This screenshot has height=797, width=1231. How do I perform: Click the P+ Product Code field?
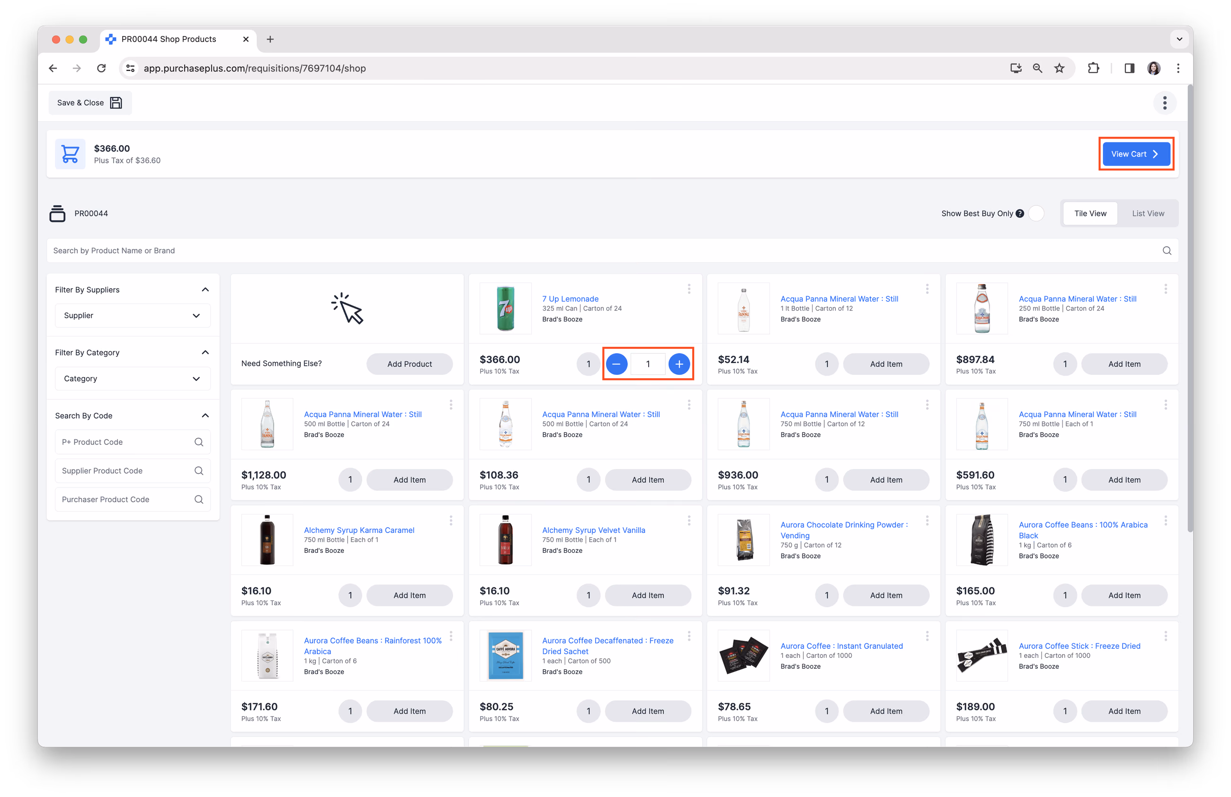(x=133, y=442)
